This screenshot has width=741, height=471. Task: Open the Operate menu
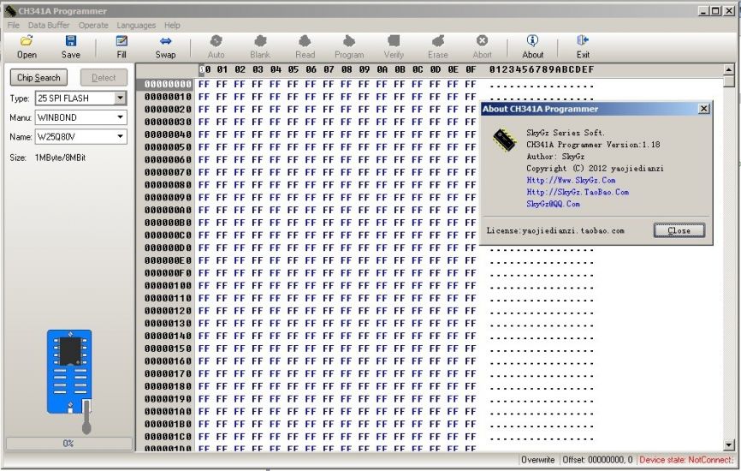[93, 26]
